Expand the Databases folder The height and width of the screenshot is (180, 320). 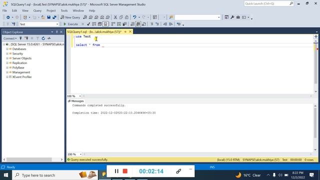click(7, 49)
